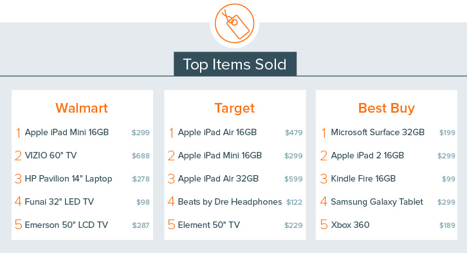Viewport: 467px width, 253px height.
Task: Select Emerson 50" LCD TV entry
Action: tap(66, 225)
